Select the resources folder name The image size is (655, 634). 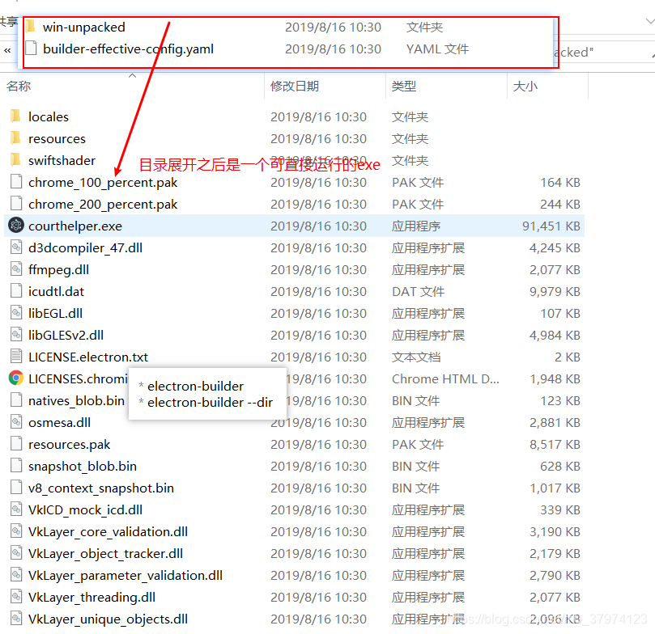[57, 138]
